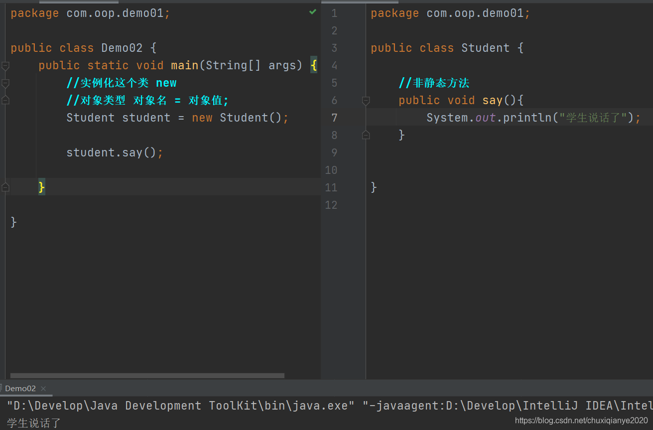Collapse the main method fold marker in Demo02
This screenshot has width=653, height=430.
point(5,65)
